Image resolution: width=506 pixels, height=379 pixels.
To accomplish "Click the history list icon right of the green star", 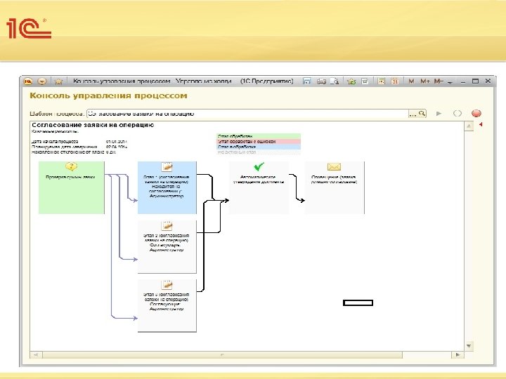I will click(x=365, y=81).
